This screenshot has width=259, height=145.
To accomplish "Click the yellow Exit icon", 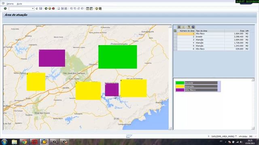I will pos(50,8).
